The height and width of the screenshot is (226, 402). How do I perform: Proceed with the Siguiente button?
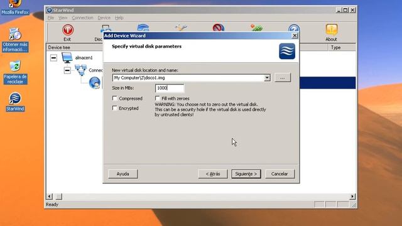click(246, 174)
